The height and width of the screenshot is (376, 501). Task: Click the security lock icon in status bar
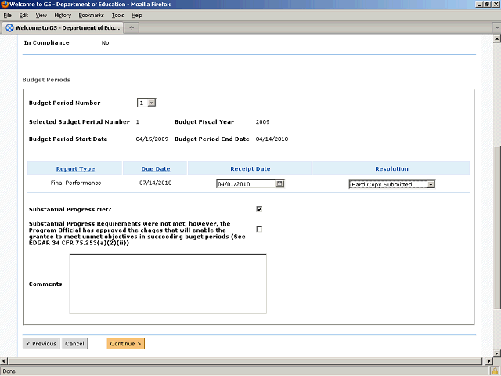pyautogui.click(x=495, y=371)
